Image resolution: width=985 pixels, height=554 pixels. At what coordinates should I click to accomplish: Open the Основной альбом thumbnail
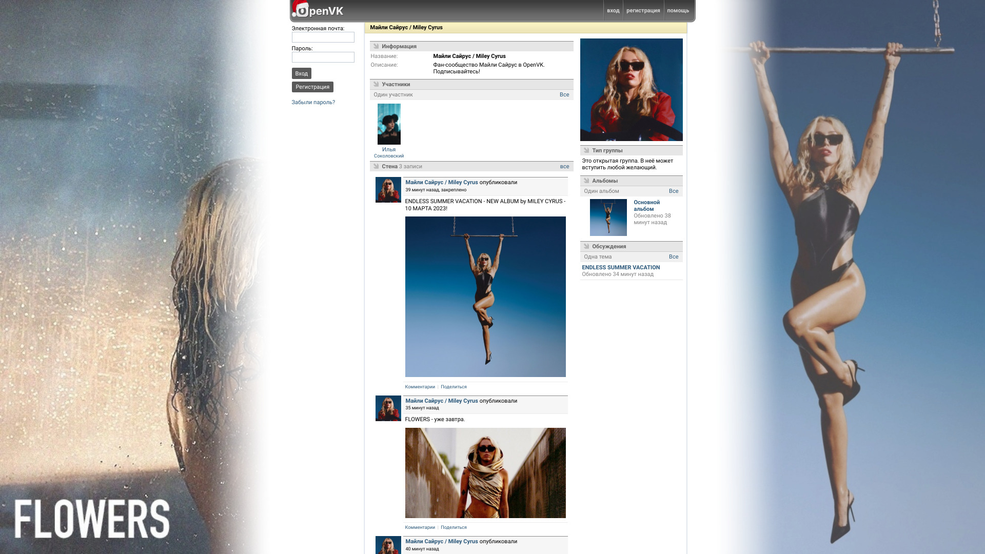click(x=608, y=217)
